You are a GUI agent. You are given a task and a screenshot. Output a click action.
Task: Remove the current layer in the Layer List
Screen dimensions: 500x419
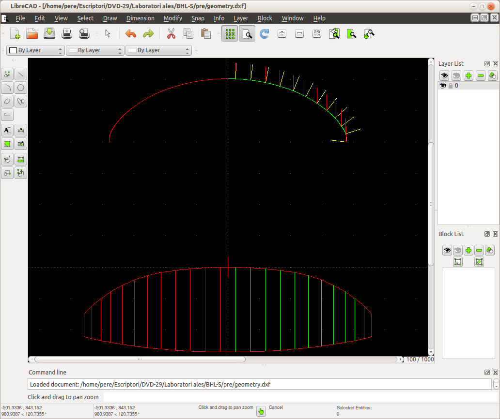click(481, 75)
